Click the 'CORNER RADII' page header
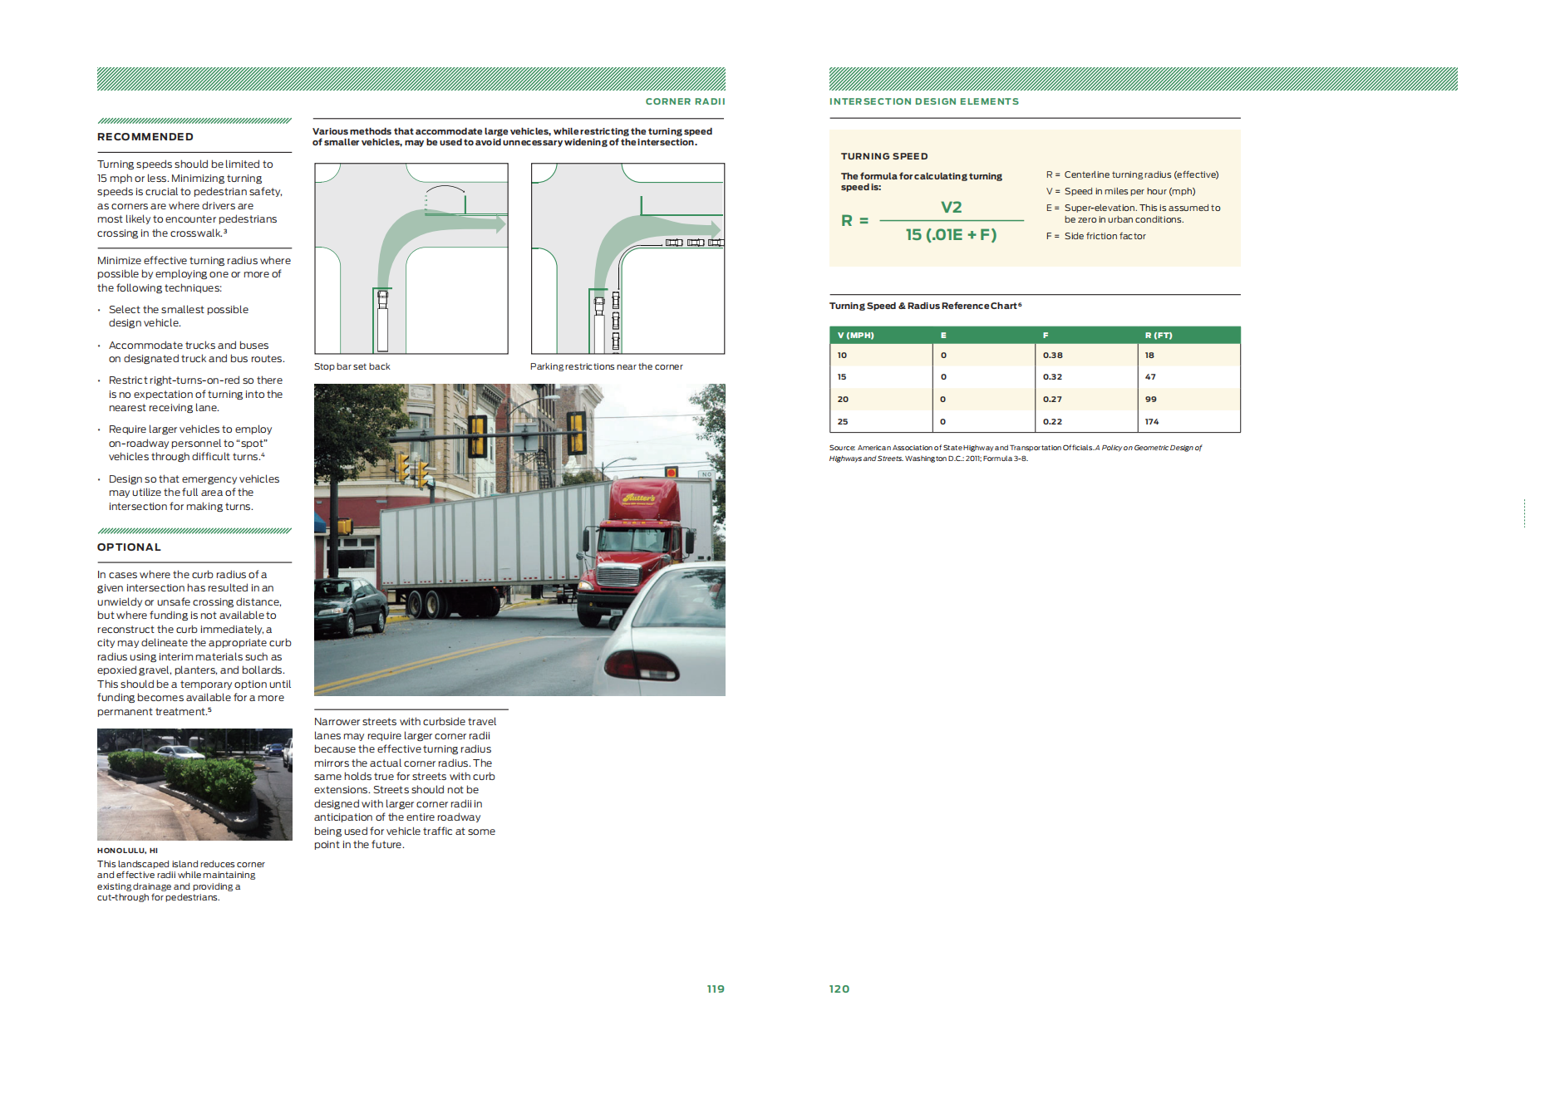1555x1099 pixels. click(x=685, y=101)
